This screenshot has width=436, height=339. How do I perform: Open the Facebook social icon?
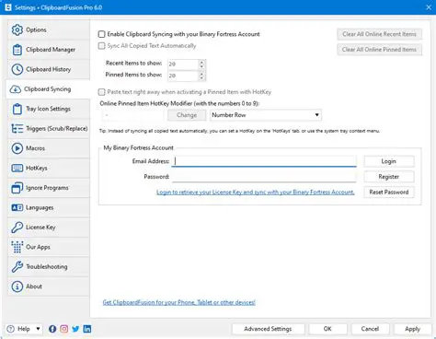(x=52, y=329)
